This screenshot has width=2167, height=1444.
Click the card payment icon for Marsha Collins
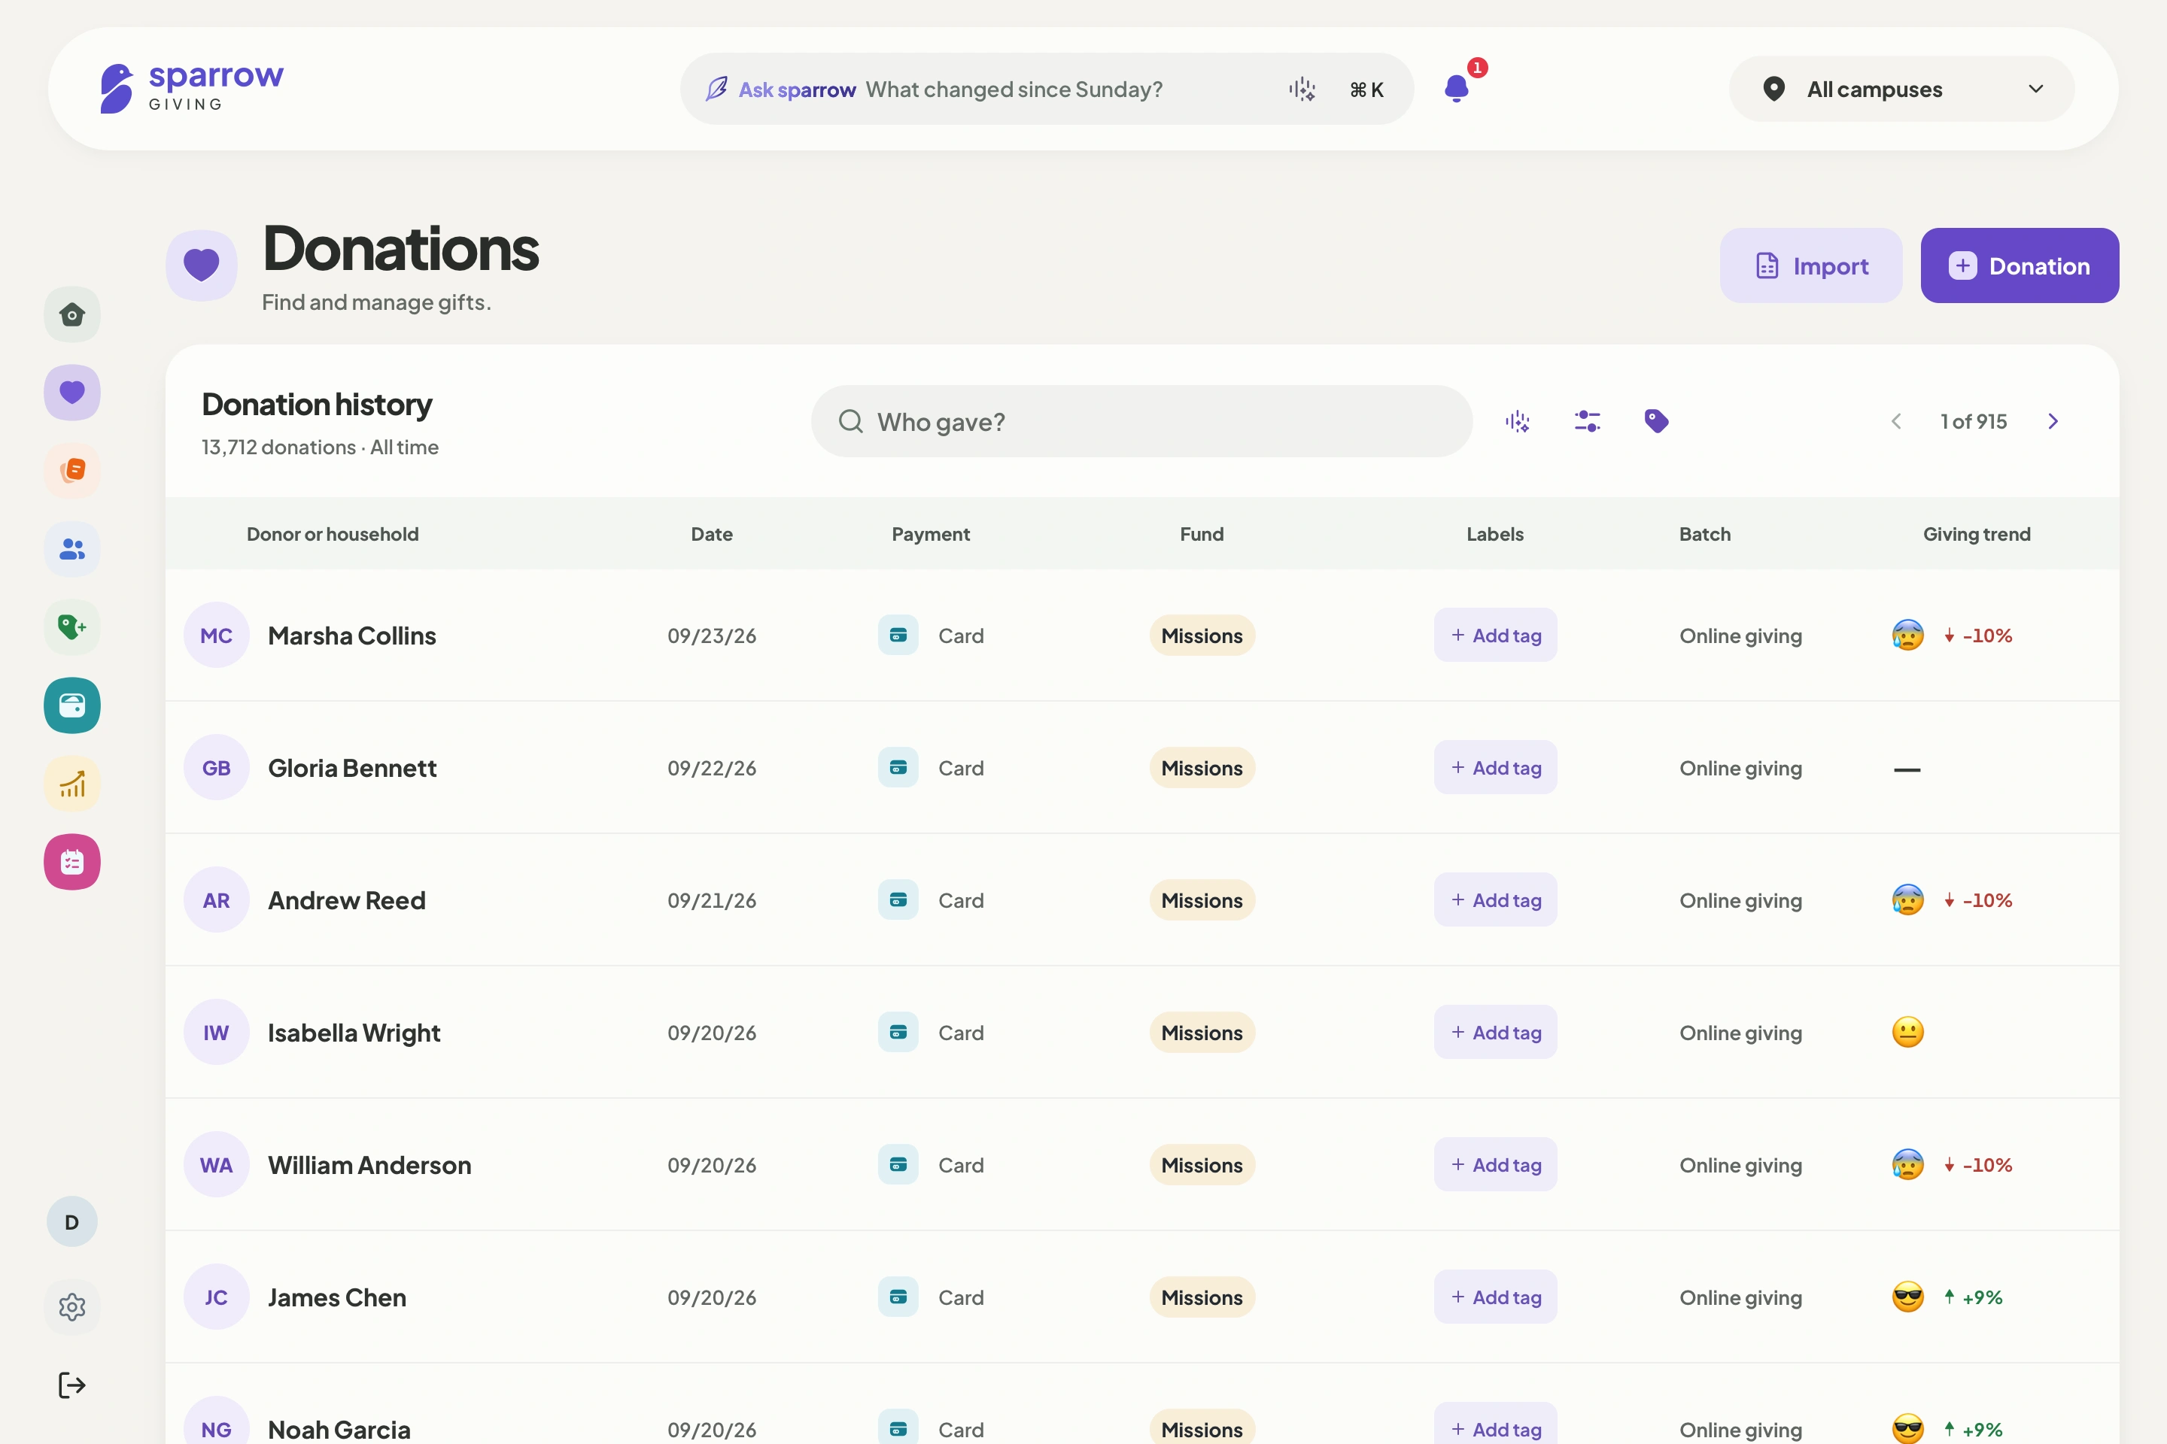coord(898,636)
